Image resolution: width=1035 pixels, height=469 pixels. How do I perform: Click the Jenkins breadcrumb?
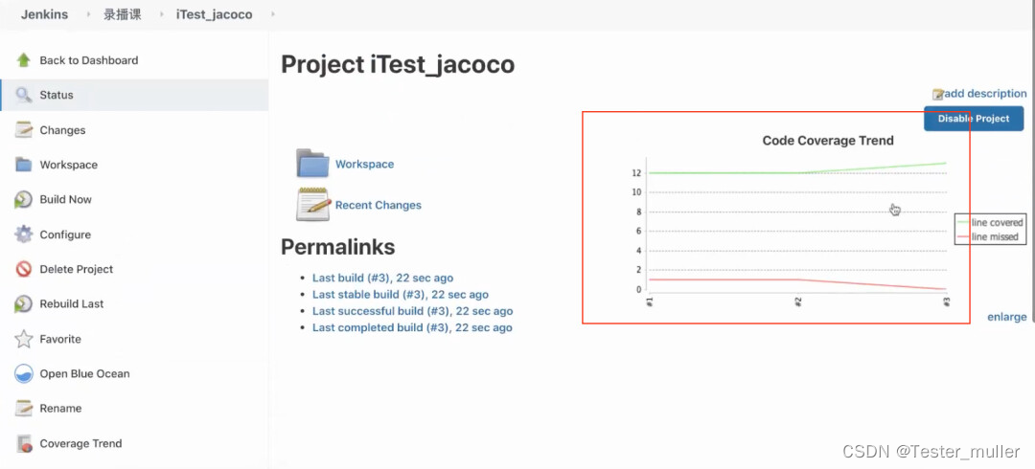coord(44,14)
